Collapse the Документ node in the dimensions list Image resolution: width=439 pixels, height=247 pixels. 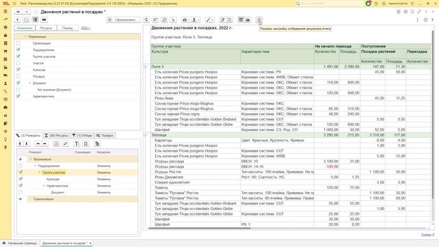click(x=29, y=83)
